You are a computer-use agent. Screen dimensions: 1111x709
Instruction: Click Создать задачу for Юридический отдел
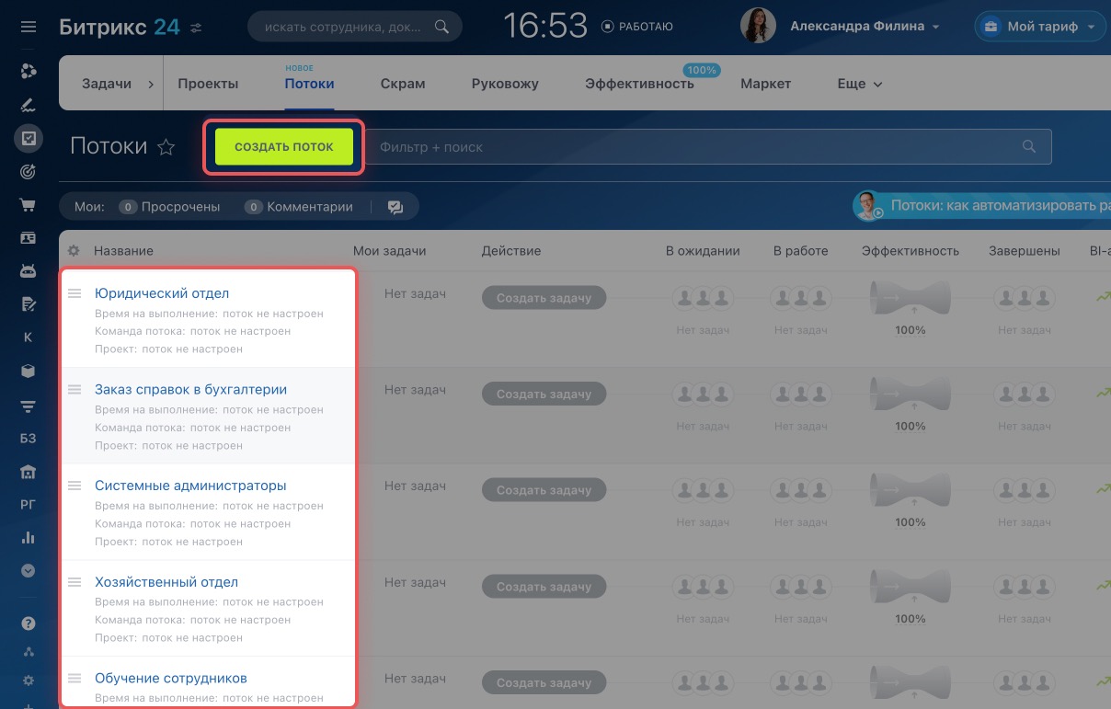point(544,298)
